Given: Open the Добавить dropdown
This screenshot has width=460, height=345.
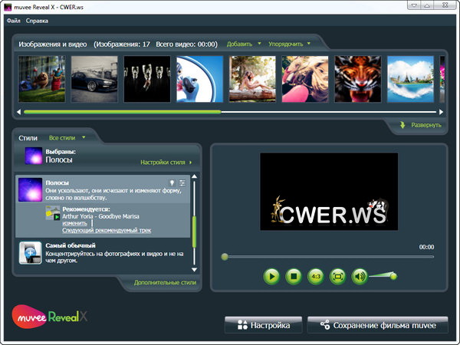Looking at the screenshot, I should click(x=244, y=44).
